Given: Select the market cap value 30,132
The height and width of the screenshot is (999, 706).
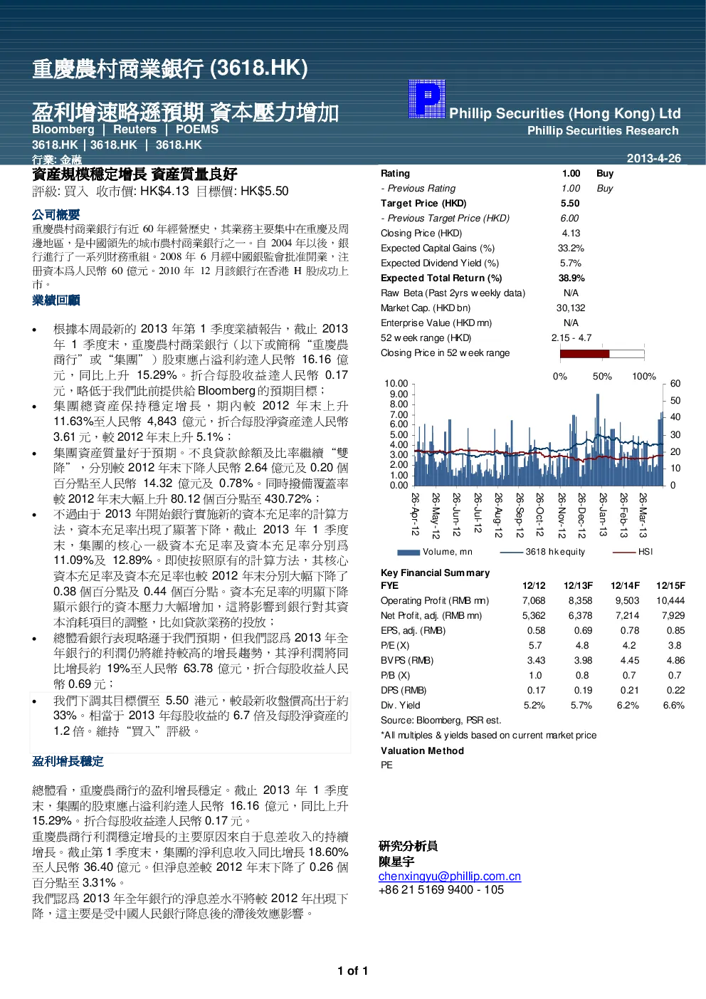Looking at the screenshot, I should tap(571, 308).
